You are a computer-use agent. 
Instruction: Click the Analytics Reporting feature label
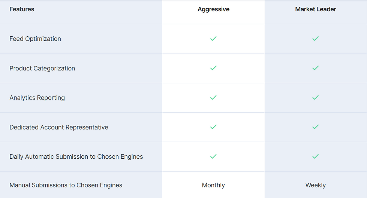[37, 98]
